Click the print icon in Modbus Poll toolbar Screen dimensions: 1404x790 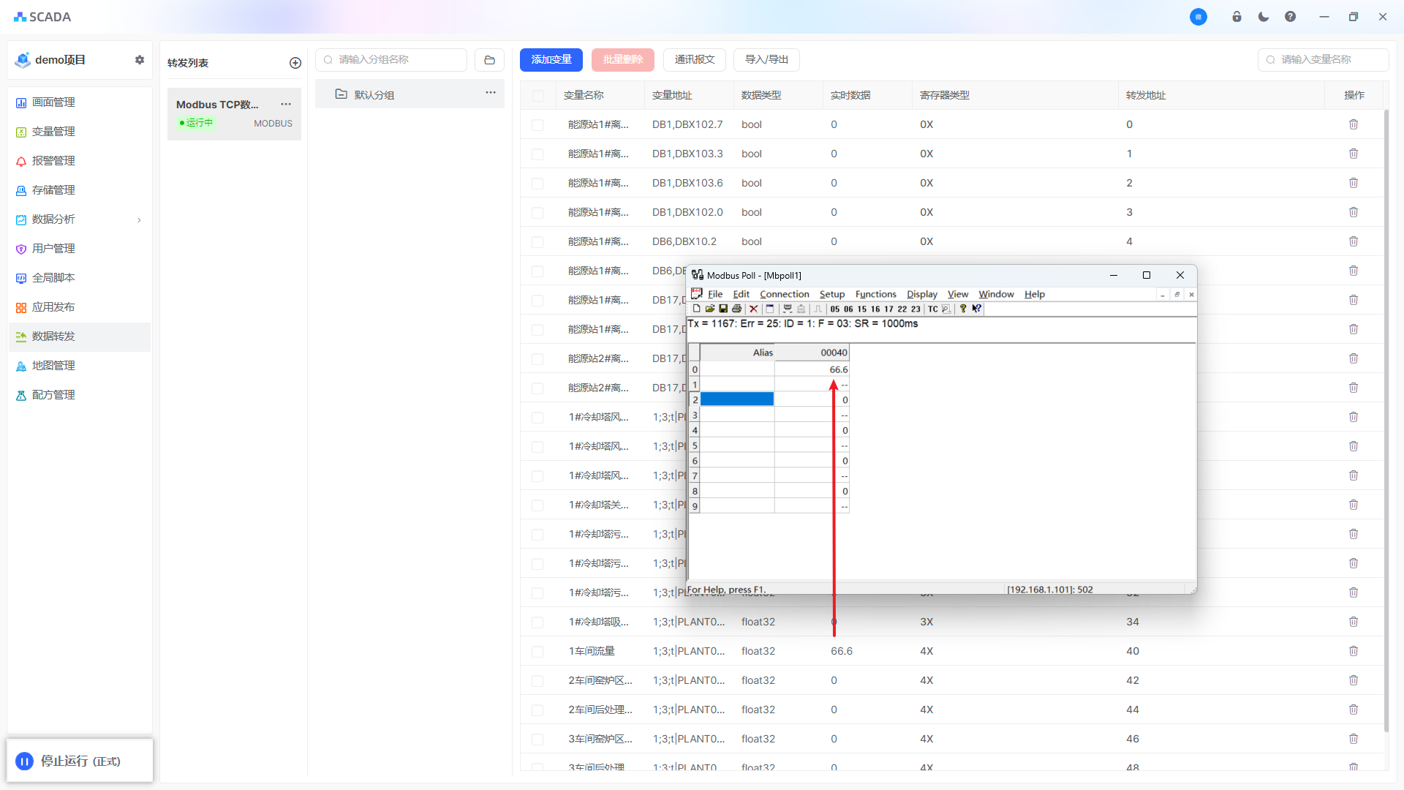pos(736,309)
